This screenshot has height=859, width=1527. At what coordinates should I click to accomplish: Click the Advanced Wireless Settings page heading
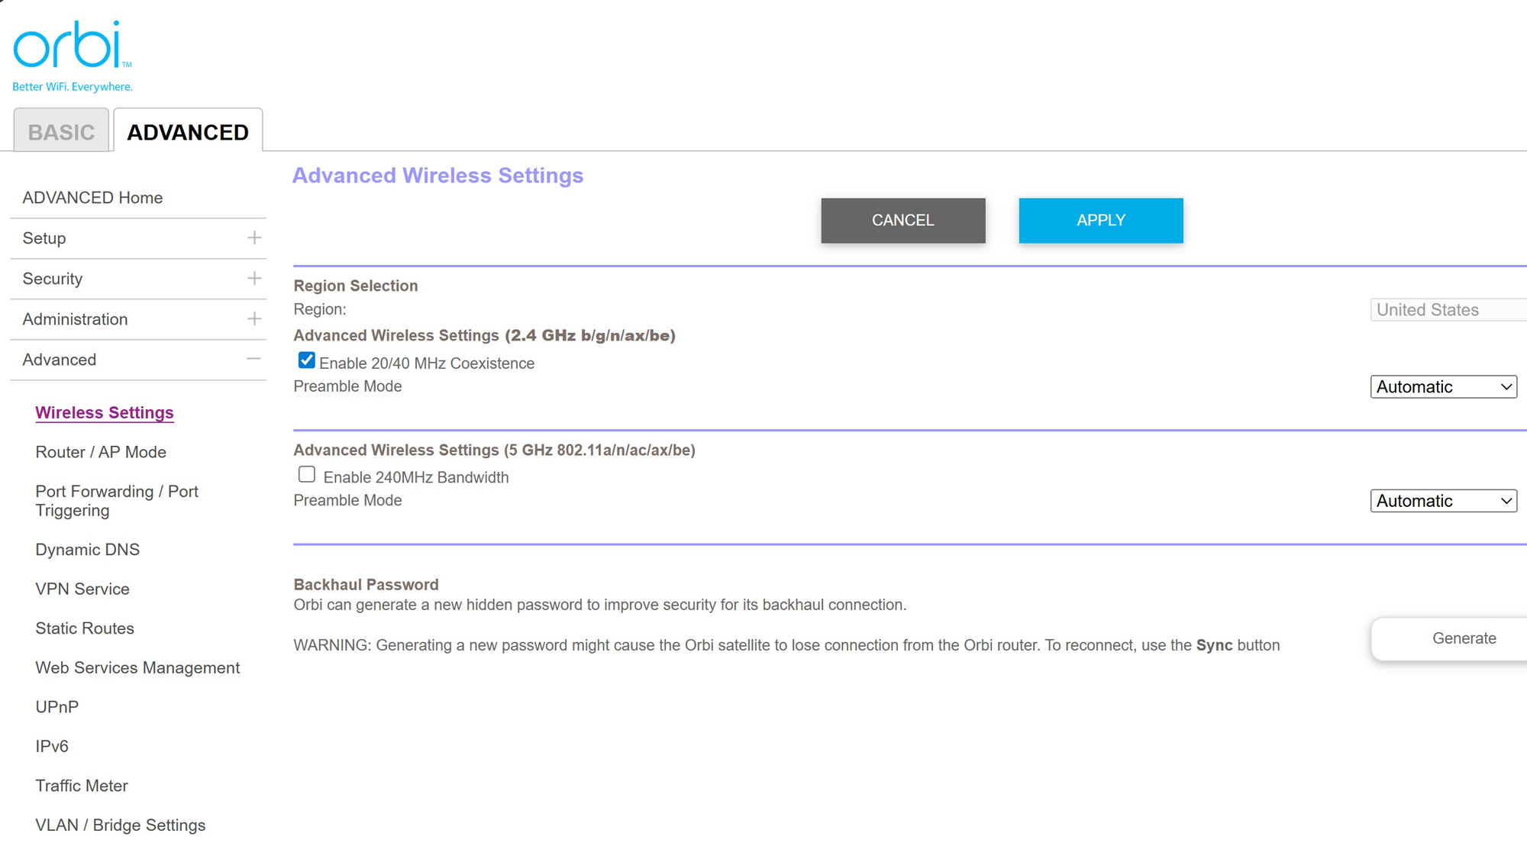pyautogui.click(x=438, y=176)
